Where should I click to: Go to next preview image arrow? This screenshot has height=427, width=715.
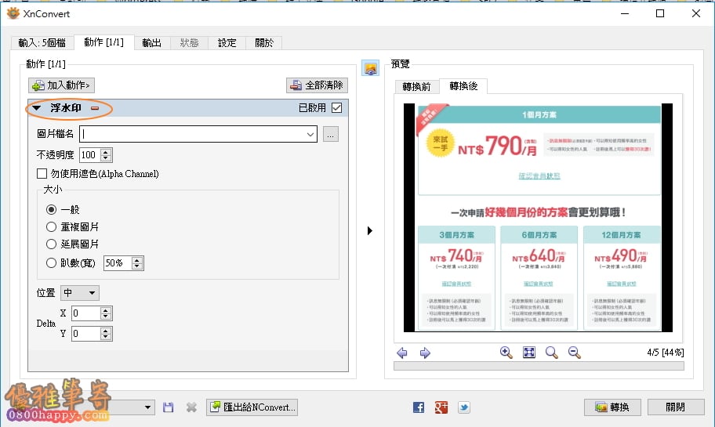click(x=425, y=353)
